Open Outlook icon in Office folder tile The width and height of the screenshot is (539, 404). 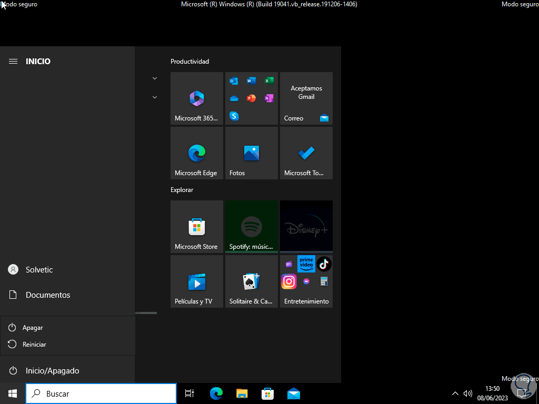[x=234, y=81]
